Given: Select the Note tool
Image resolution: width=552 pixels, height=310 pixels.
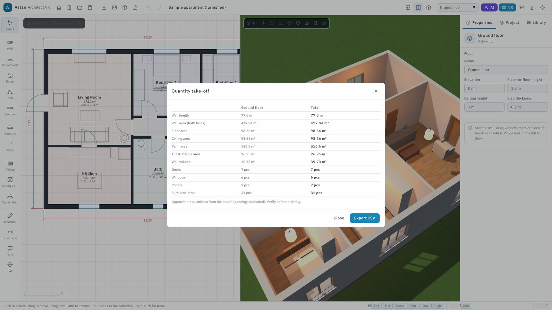Looking at the screenshot, I should point(10,251).
